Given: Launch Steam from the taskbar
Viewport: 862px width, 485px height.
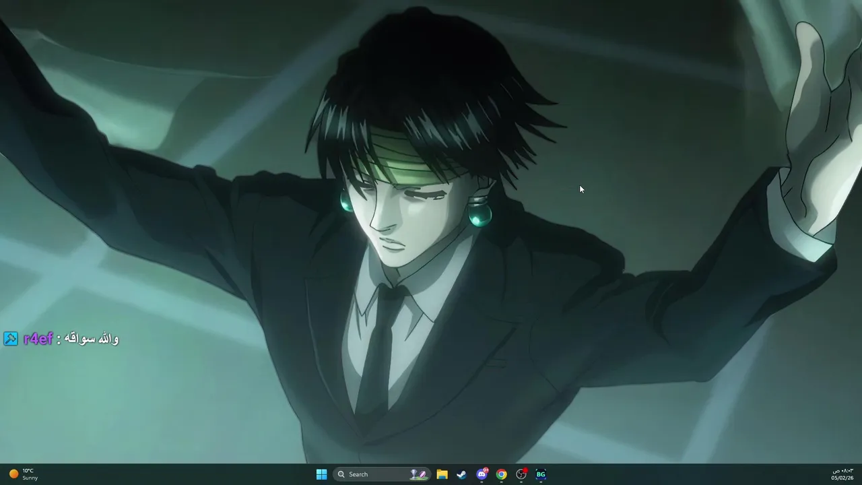Looking at the screenshot, I should pos(461,474).
